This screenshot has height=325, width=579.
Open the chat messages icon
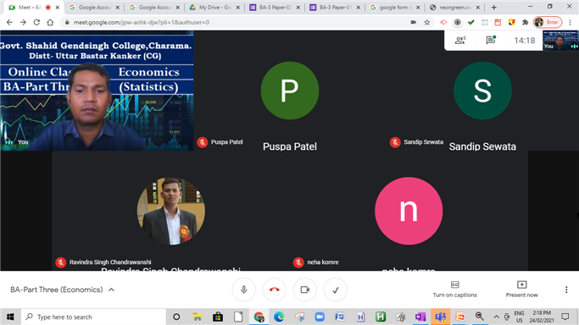coord(491,40)
